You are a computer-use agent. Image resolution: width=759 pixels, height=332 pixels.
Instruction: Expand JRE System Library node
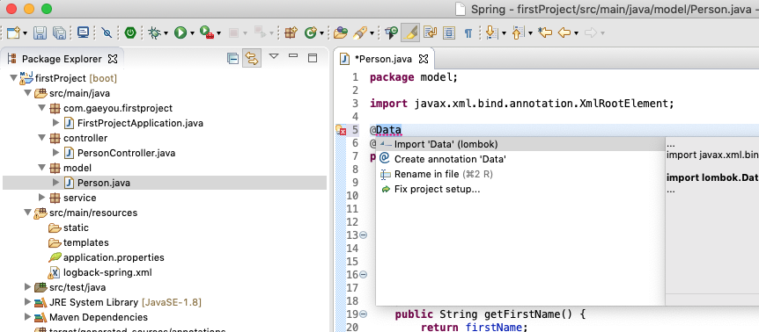27,302
